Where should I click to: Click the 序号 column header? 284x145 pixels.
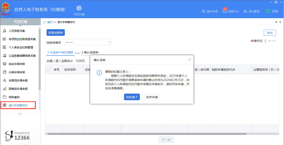[56, 70]
